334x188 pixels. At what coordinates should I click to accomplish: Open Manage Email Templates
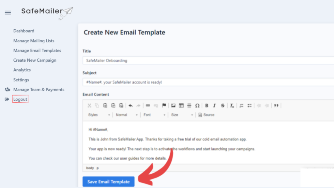tap(37, 51)
